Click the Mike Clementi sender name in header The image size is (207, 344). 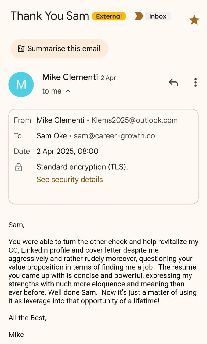point(70,77)
